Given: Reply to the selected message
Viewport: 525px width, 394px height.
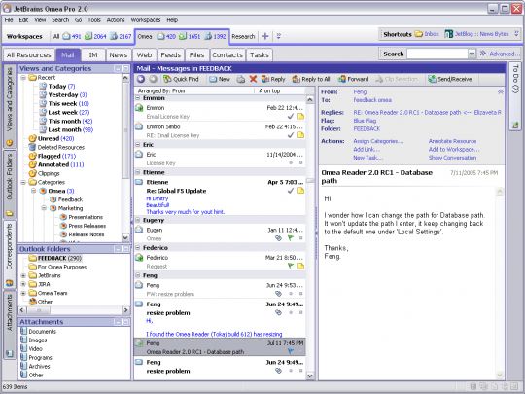Looking at the screenshot, I should (x=273, y=79).
